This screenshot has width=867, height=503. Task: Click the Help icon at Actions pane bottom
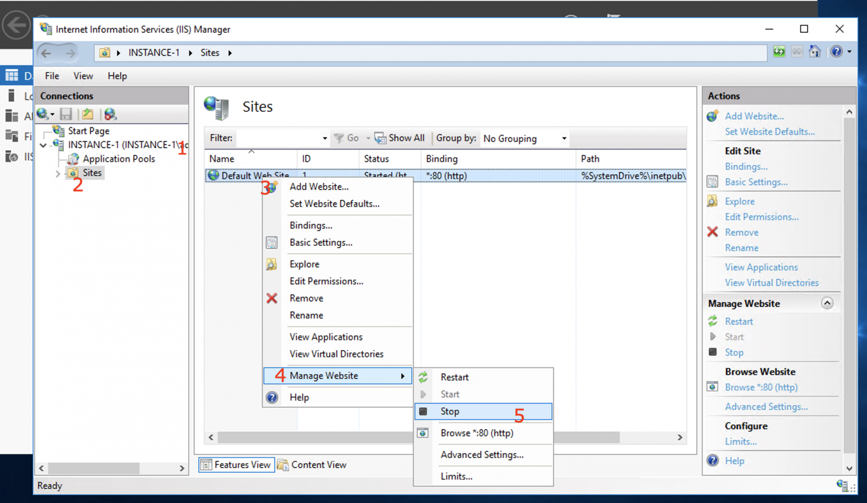click(x=713, y=461)
